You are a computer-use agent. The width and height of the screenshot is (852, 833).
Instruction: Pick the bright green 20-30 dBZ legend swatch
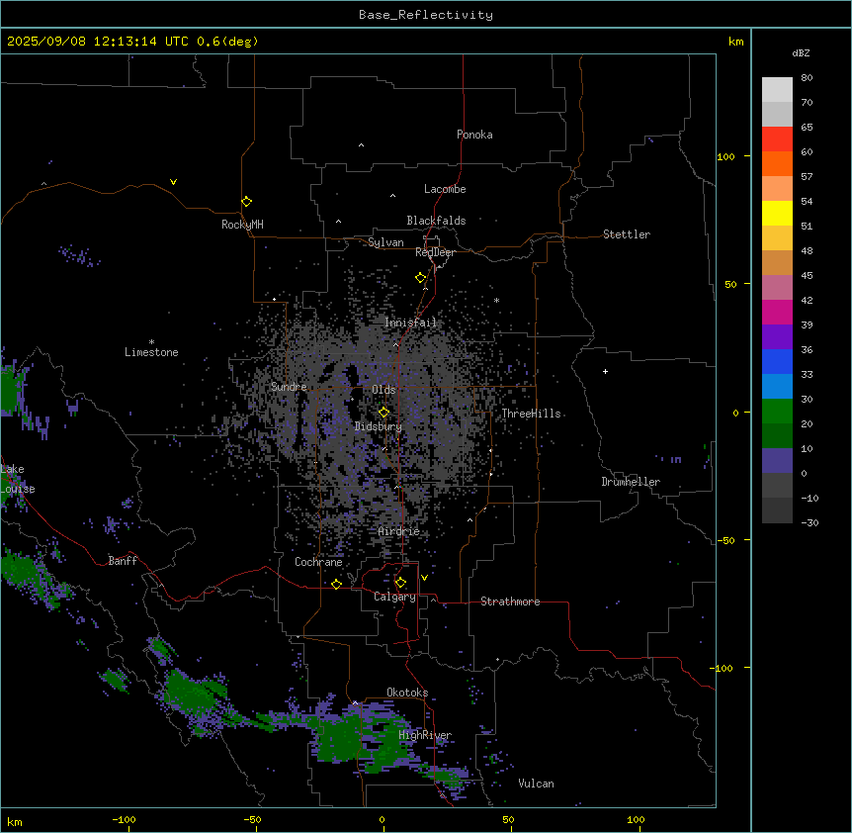[777, 412]
